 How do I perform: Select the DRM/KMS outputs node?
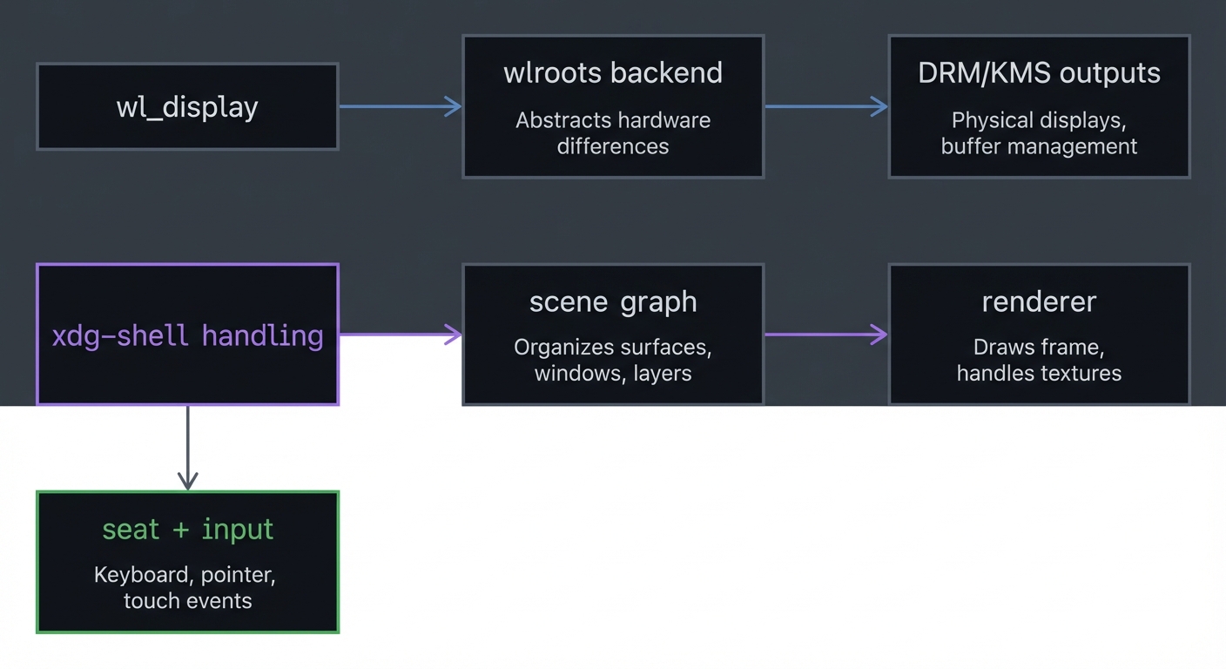pyautogui.click(x=1039, y=105)
